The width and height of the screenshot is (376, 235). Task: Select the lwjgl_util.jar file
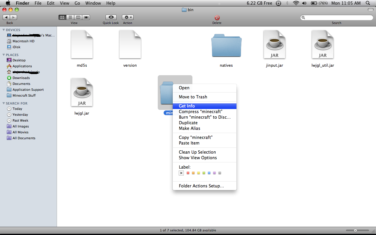(x=323, y=44)
